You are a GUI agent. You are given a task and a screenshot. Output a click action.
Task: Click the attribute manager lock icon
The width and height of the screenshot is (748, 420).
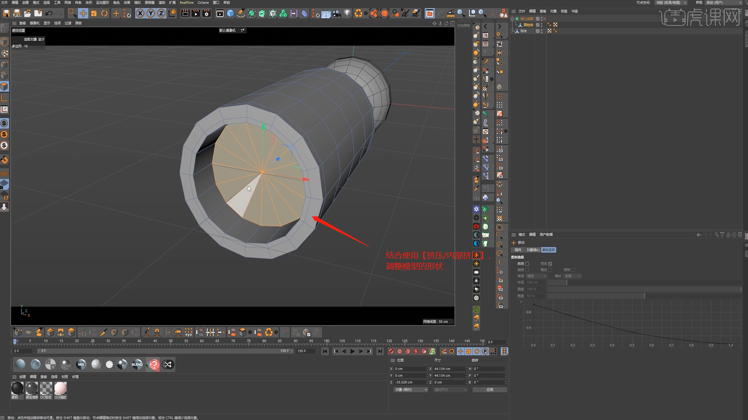coord(728,235)
